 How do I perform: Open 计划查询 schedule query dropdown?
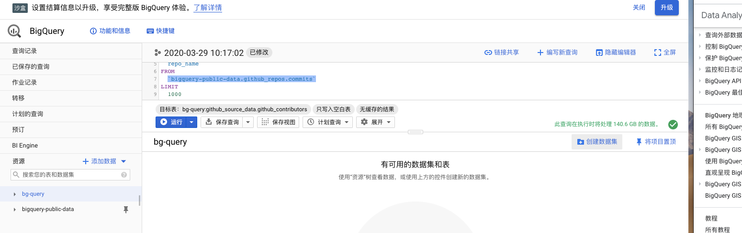[328, 122]
